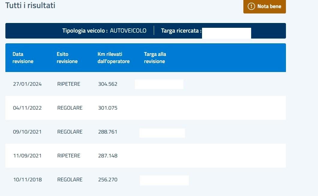Click the Data revisione column header
Image resolution: width=318 pixels, height=196 pixels.
(23, 58)
